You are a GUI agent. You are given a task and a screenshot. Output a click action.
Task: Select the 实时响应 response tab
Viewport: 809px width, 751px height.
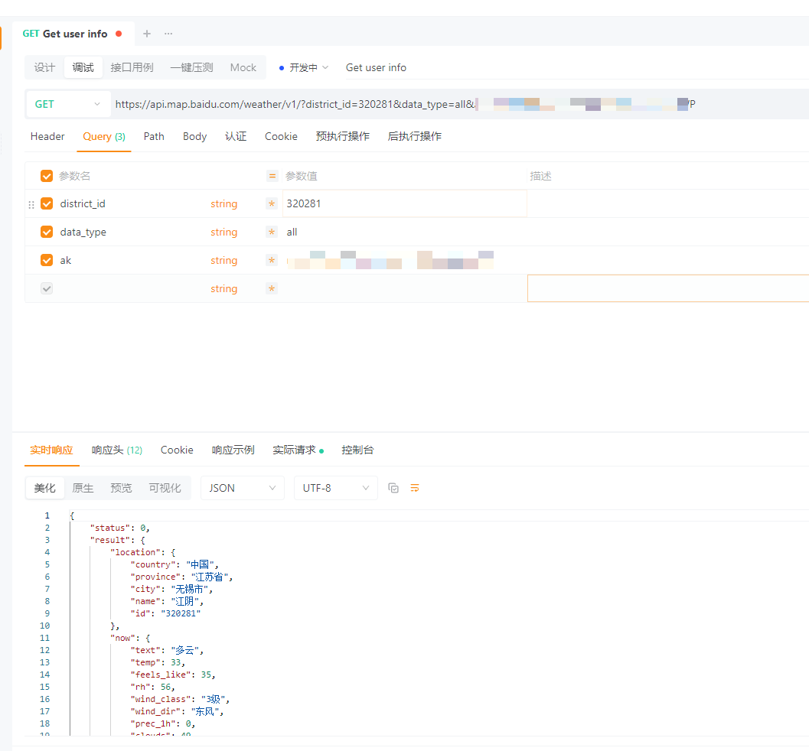pyautogui.click(x=51, y=450)
